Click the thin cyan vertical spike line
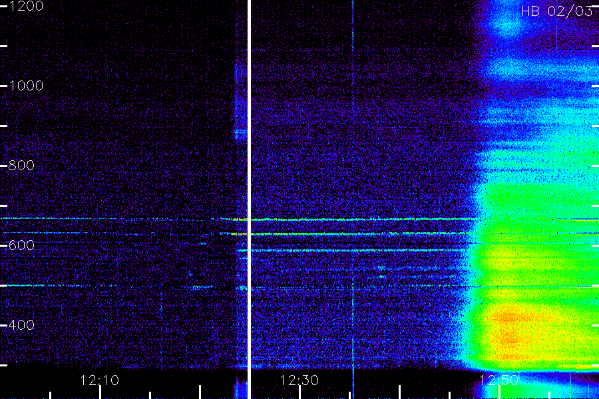Screen dimensions: 599x399 point(353,199)
